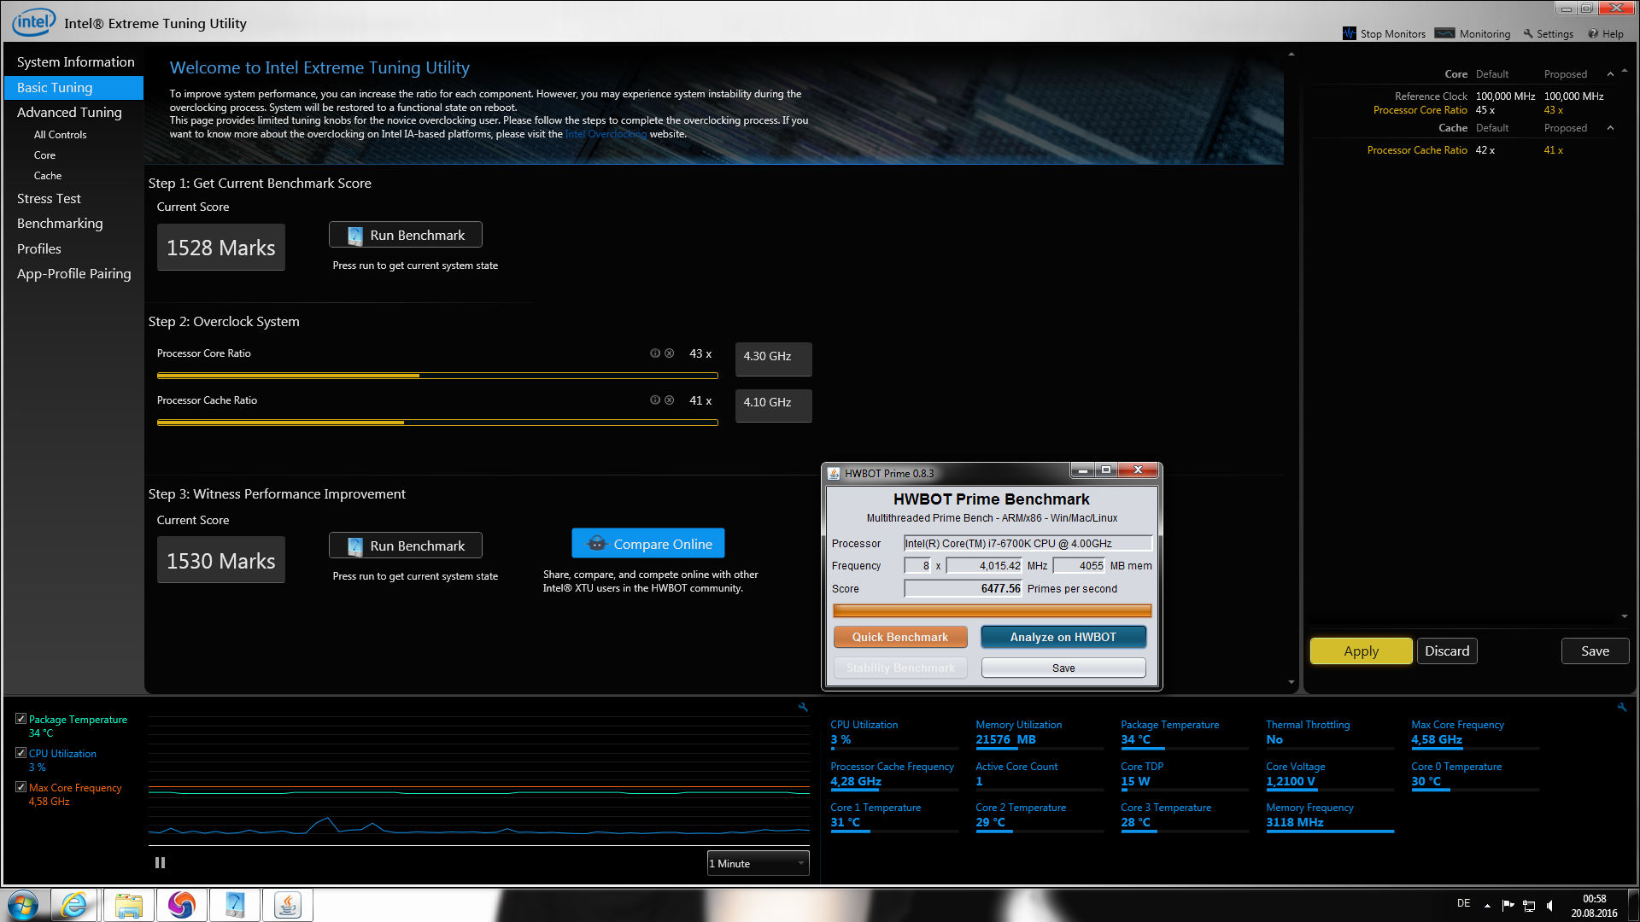Image resolution: width=1640 pixels, height=922 pixels.
Task: Click the Action Center flag tray icon
Action: 1508,906
